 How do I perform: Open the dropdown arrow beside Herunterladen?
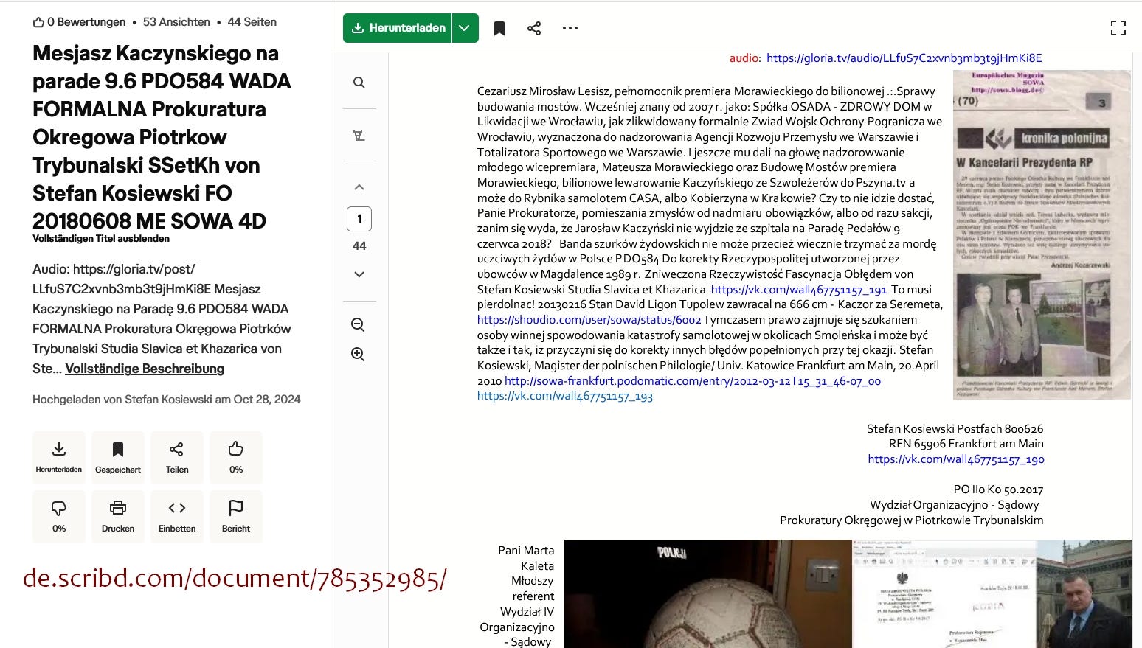pos(465,28)
